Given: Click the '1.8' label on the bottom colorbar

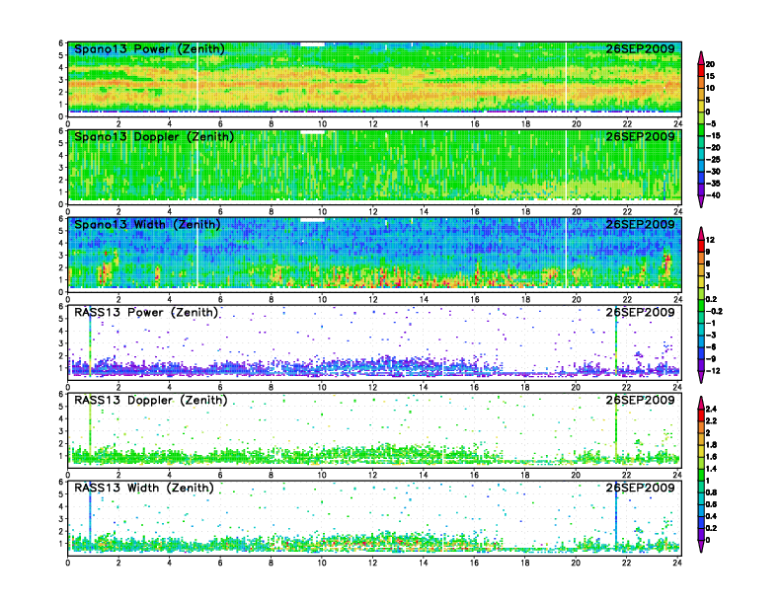Looking at the screenshot, I should coord(711,445).
